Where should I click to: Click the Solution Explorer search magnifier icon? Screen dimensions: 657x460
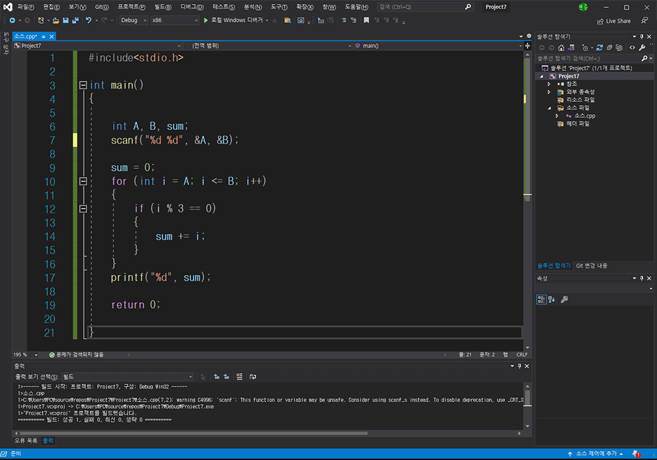click(x=645, y=58)
